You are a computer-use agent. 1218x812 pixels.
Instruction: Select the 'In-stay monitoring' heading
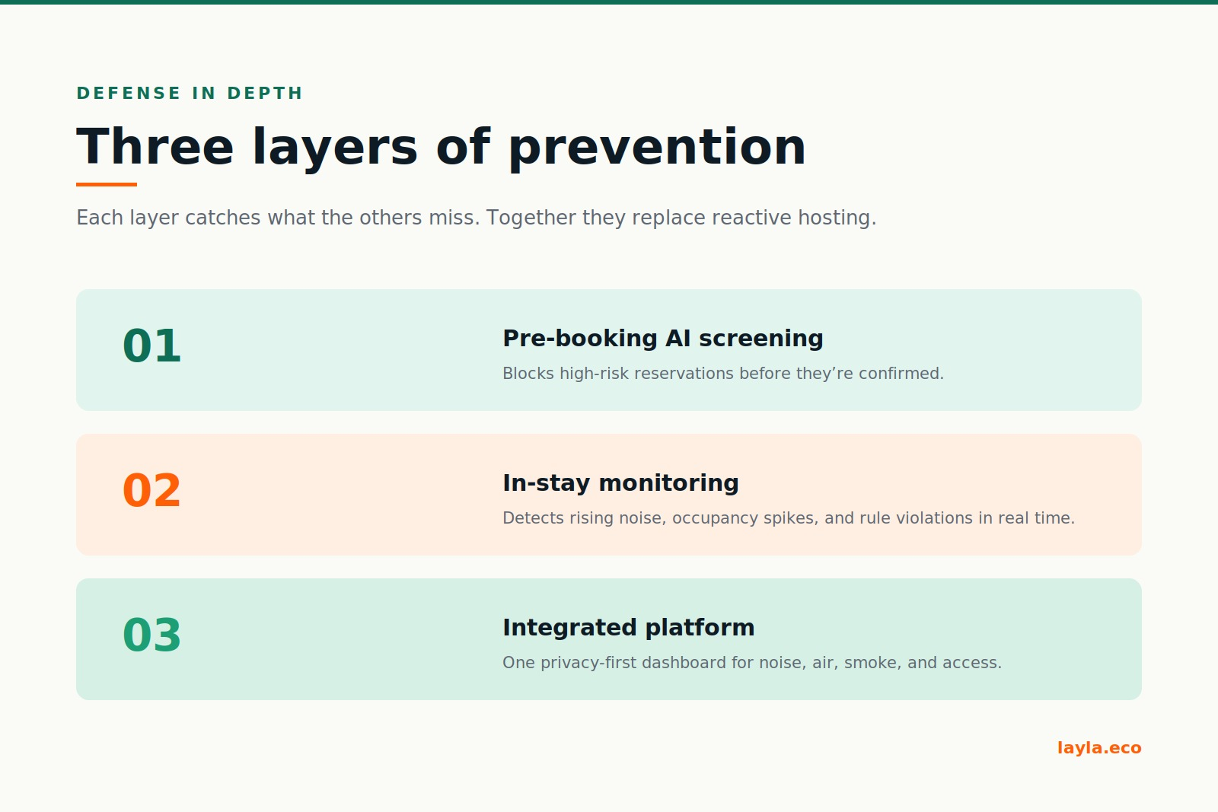(x=620, y=482)
